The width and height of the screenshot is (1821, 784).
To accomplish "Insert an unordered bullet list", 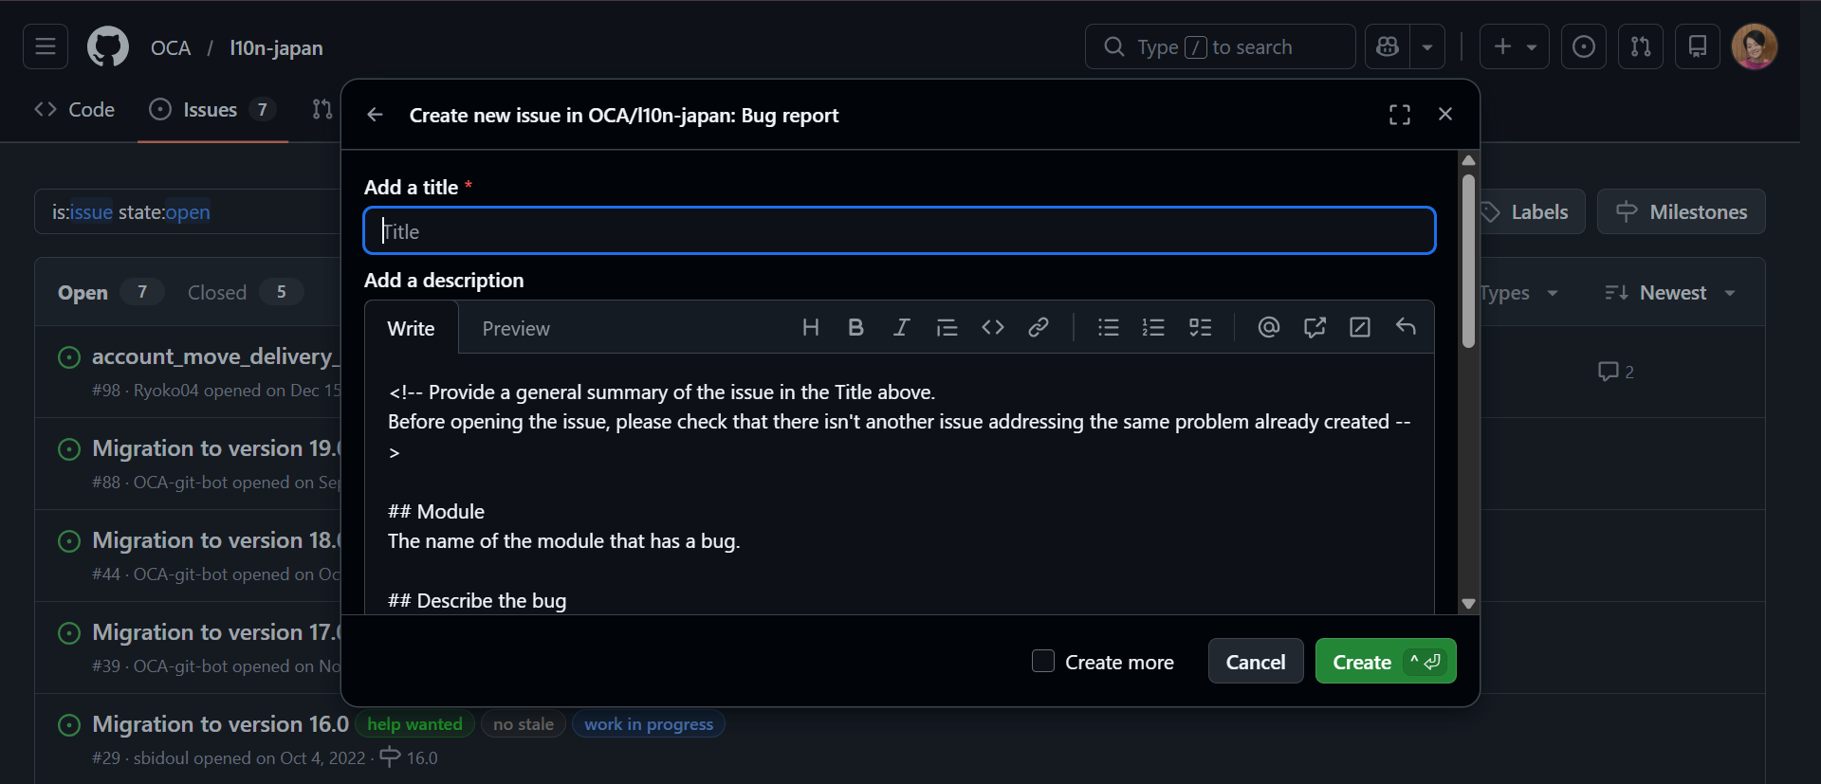I will [x=1108, y=328].
